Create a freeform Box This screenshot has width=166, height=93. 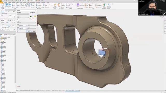pyautogui.click(x=78, y=5)
